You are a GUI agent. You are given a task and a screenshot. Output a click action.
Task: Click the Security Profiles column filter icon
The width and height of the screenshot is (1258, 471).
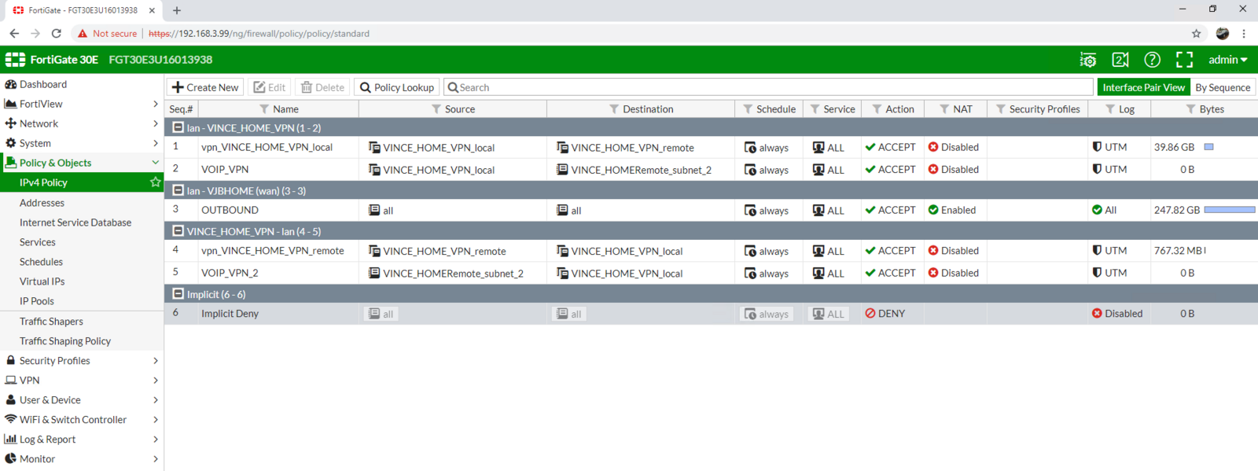tap(1001, 109)
